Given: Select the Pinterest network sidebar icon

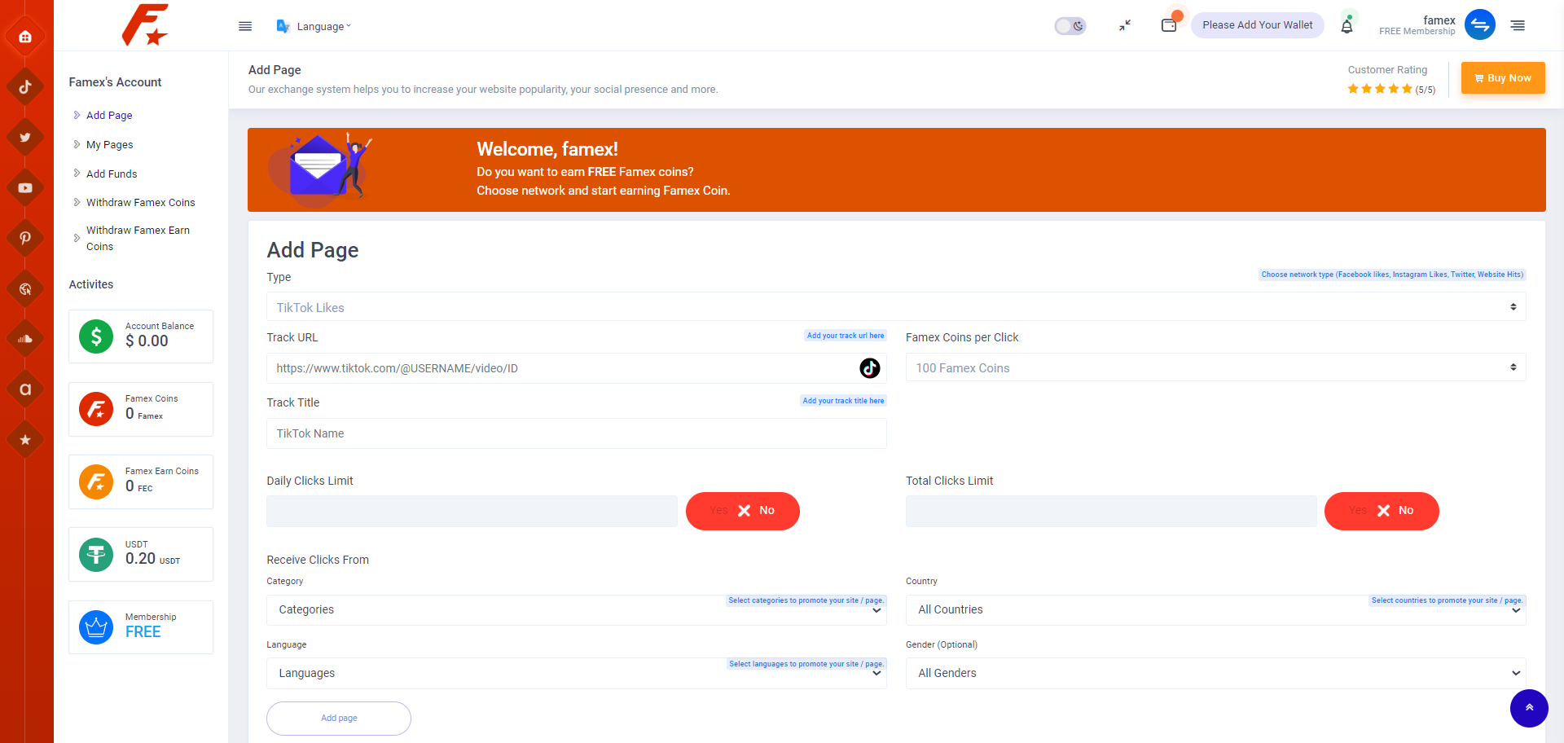Looking at the screenshot, I should (25, 238).
